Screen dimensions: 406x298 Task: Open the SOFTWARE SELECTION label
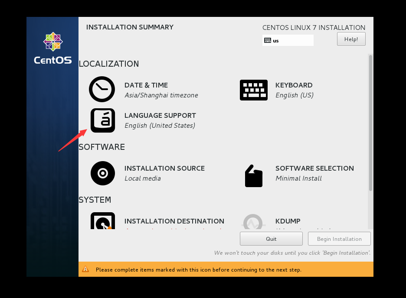(314, 168)
